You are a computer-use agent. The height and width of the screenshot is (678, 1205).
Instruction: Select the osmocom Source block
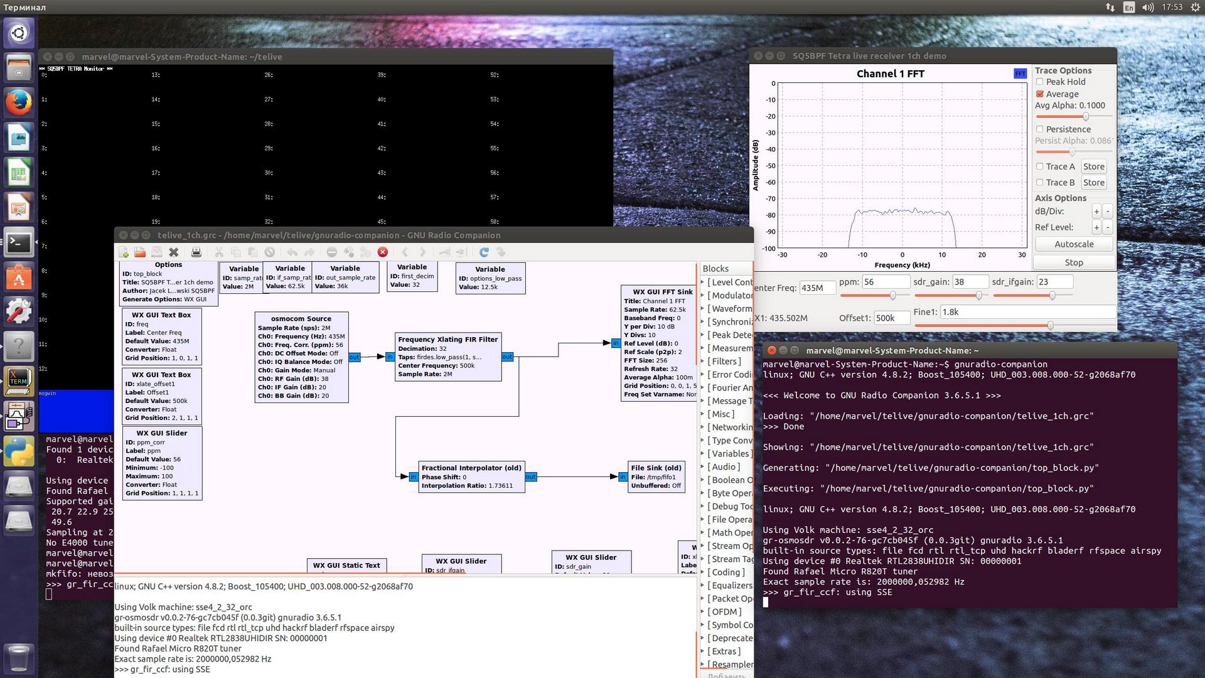[301, 357]
